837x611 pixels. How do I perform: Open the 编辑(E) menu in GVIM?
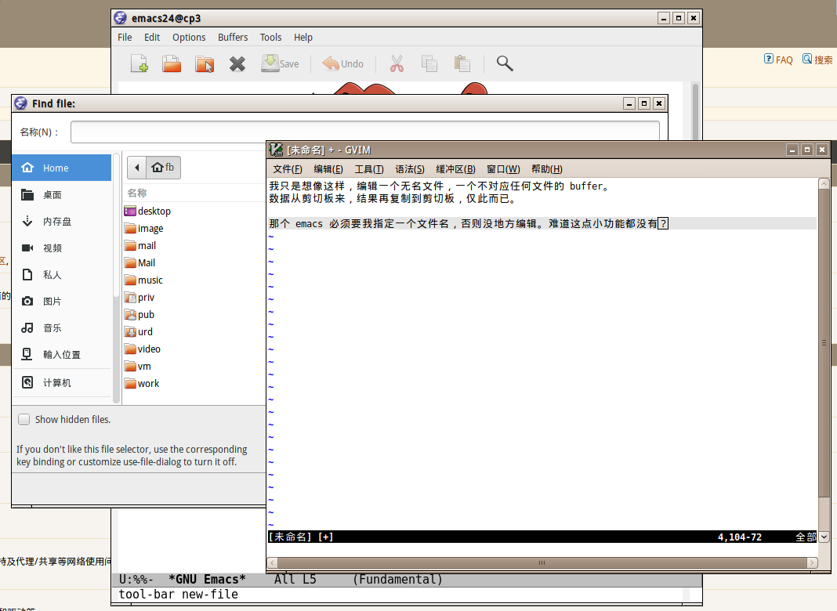click(328, 169)
